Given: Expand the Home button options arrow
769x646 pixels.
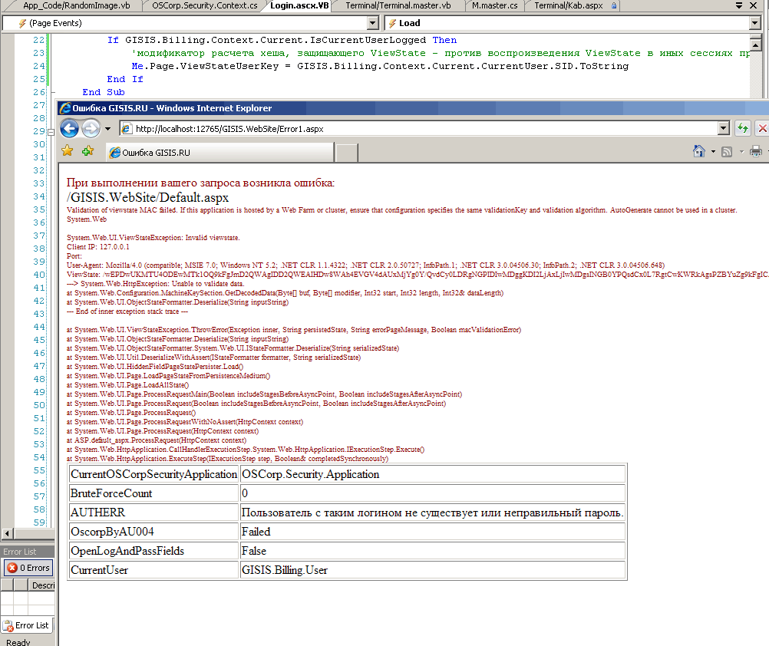Looking at the screenshot, I should (x=713, y=151).
